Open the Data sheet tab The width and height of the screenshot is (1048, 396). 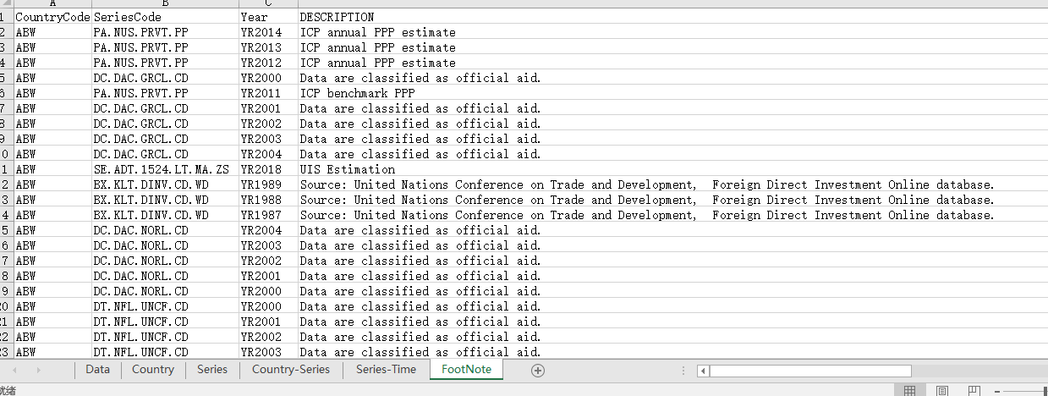97,370
